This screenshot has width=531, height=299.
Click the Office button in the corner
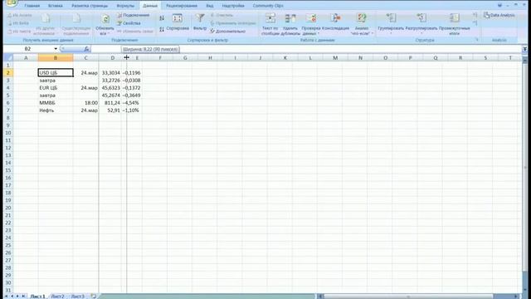click(11, 3)
